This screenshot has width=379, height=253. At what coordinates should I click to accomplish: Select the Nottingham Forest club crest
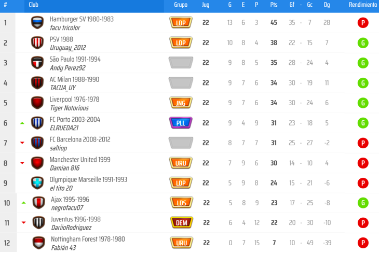[x=39, y=243]
